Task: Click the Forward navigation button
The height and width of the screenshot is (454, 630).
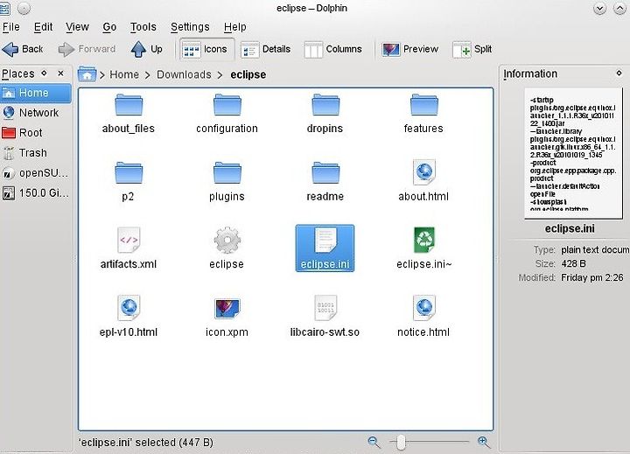Action: (x=87, y=49)
